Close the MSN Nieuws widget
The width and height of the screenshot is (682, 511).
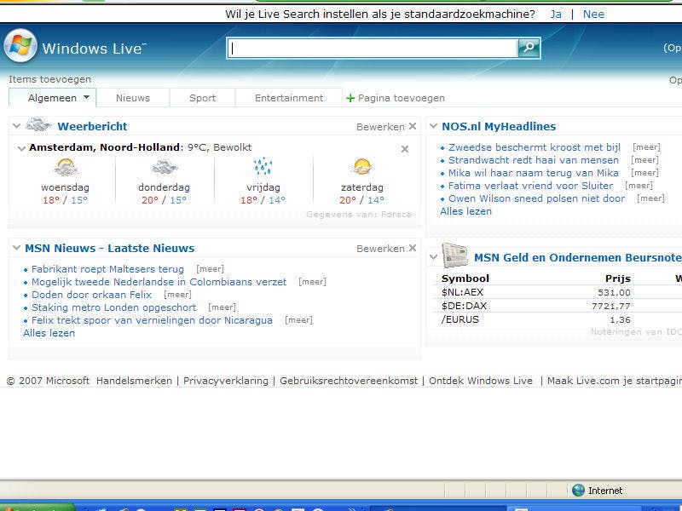(x=413, y=248)
